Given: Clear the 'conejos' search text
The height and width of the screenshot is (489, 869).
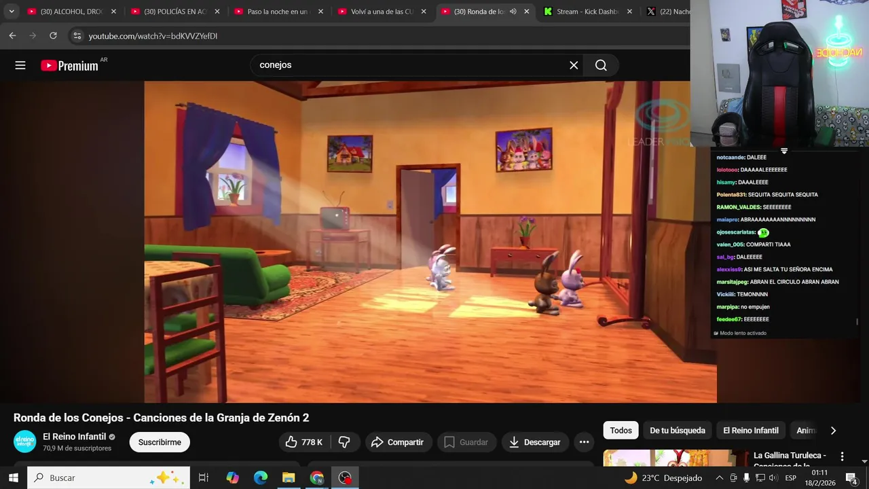Looking at the screenshot, I should pos(574,65).
